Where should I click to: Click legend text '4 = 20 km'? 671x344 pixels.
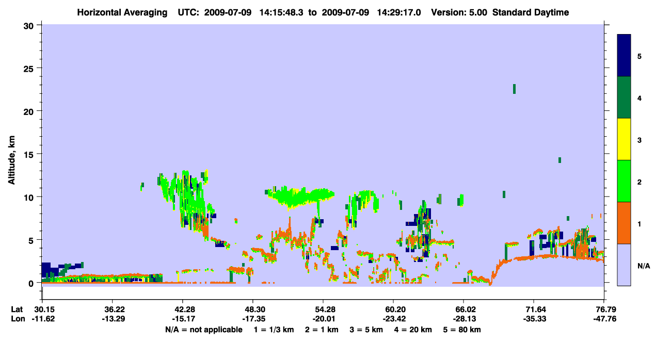tap(413, 330)
